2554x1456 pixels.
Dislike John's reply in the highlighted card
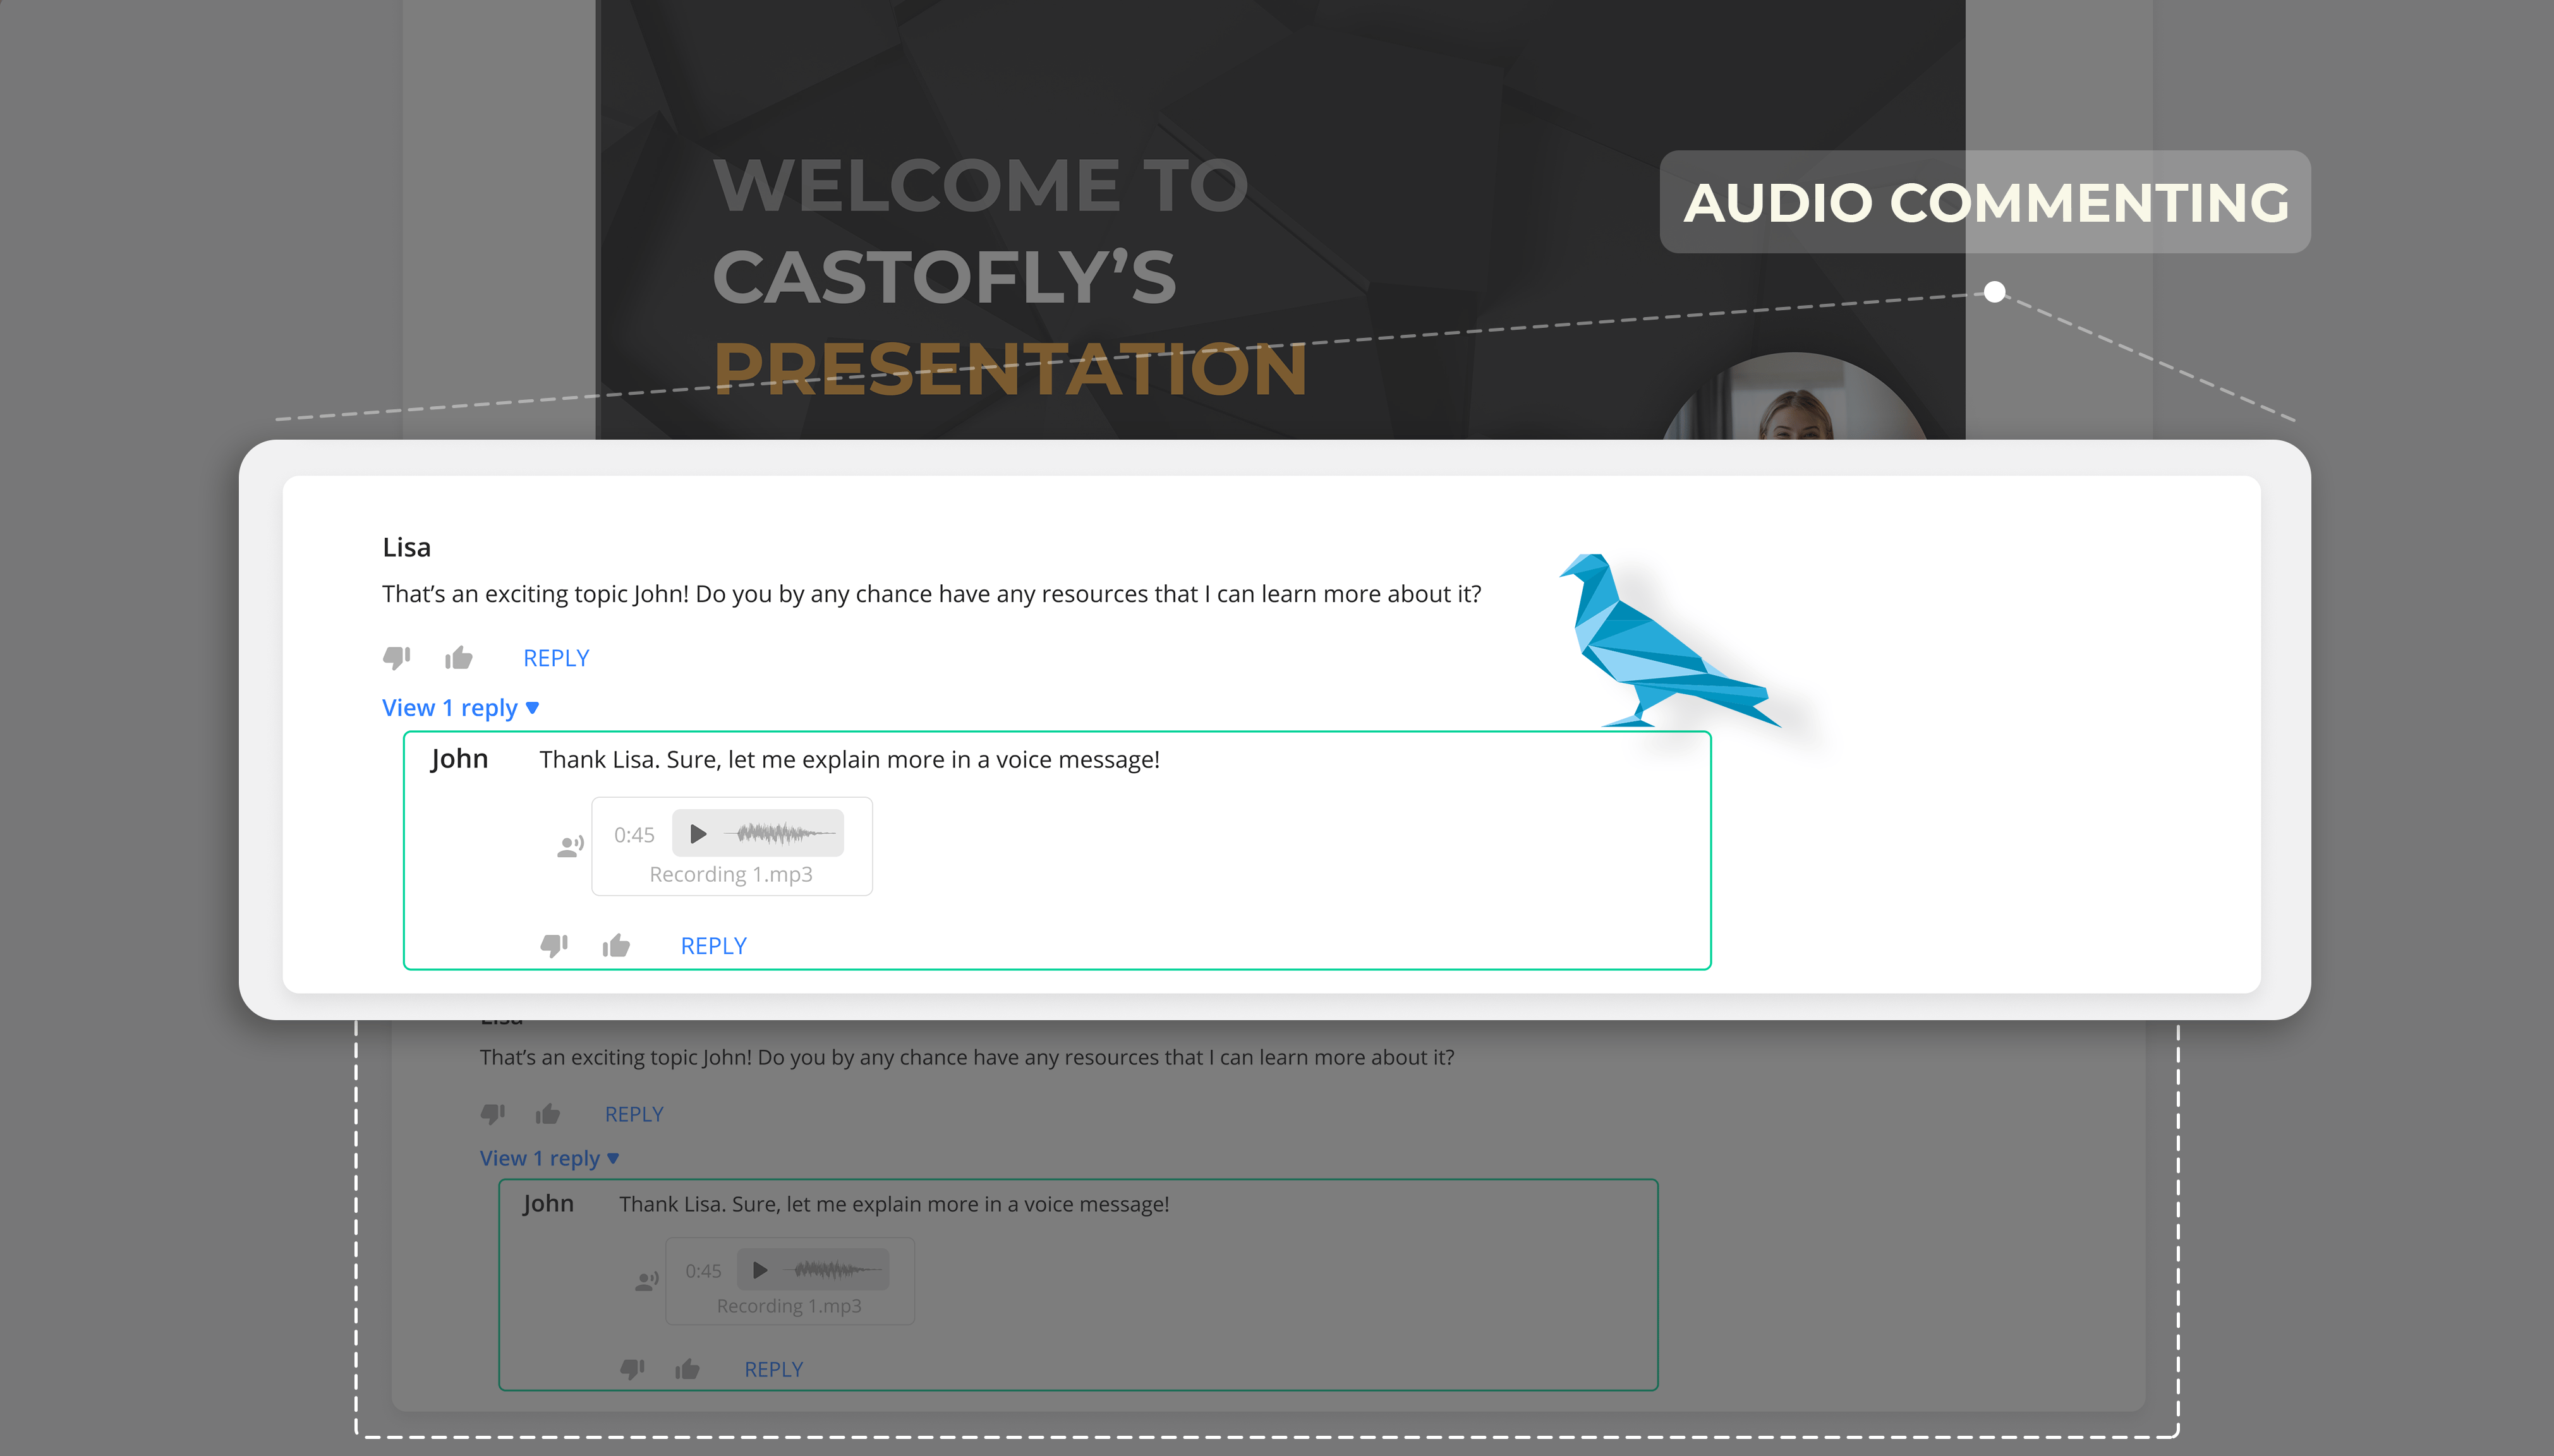(x=554, y=945)
